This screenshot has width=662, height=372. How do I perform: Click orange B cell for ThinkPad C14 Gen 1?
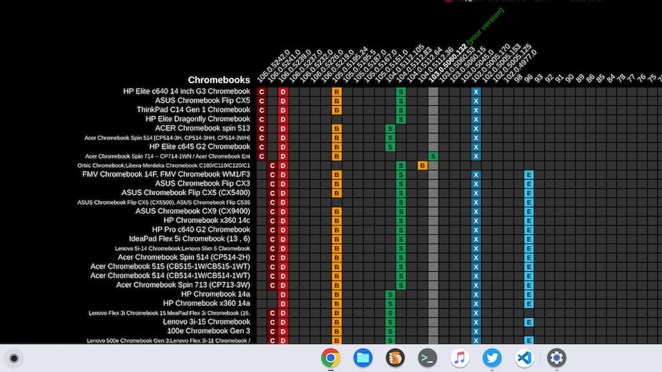[x=337, y=110]
